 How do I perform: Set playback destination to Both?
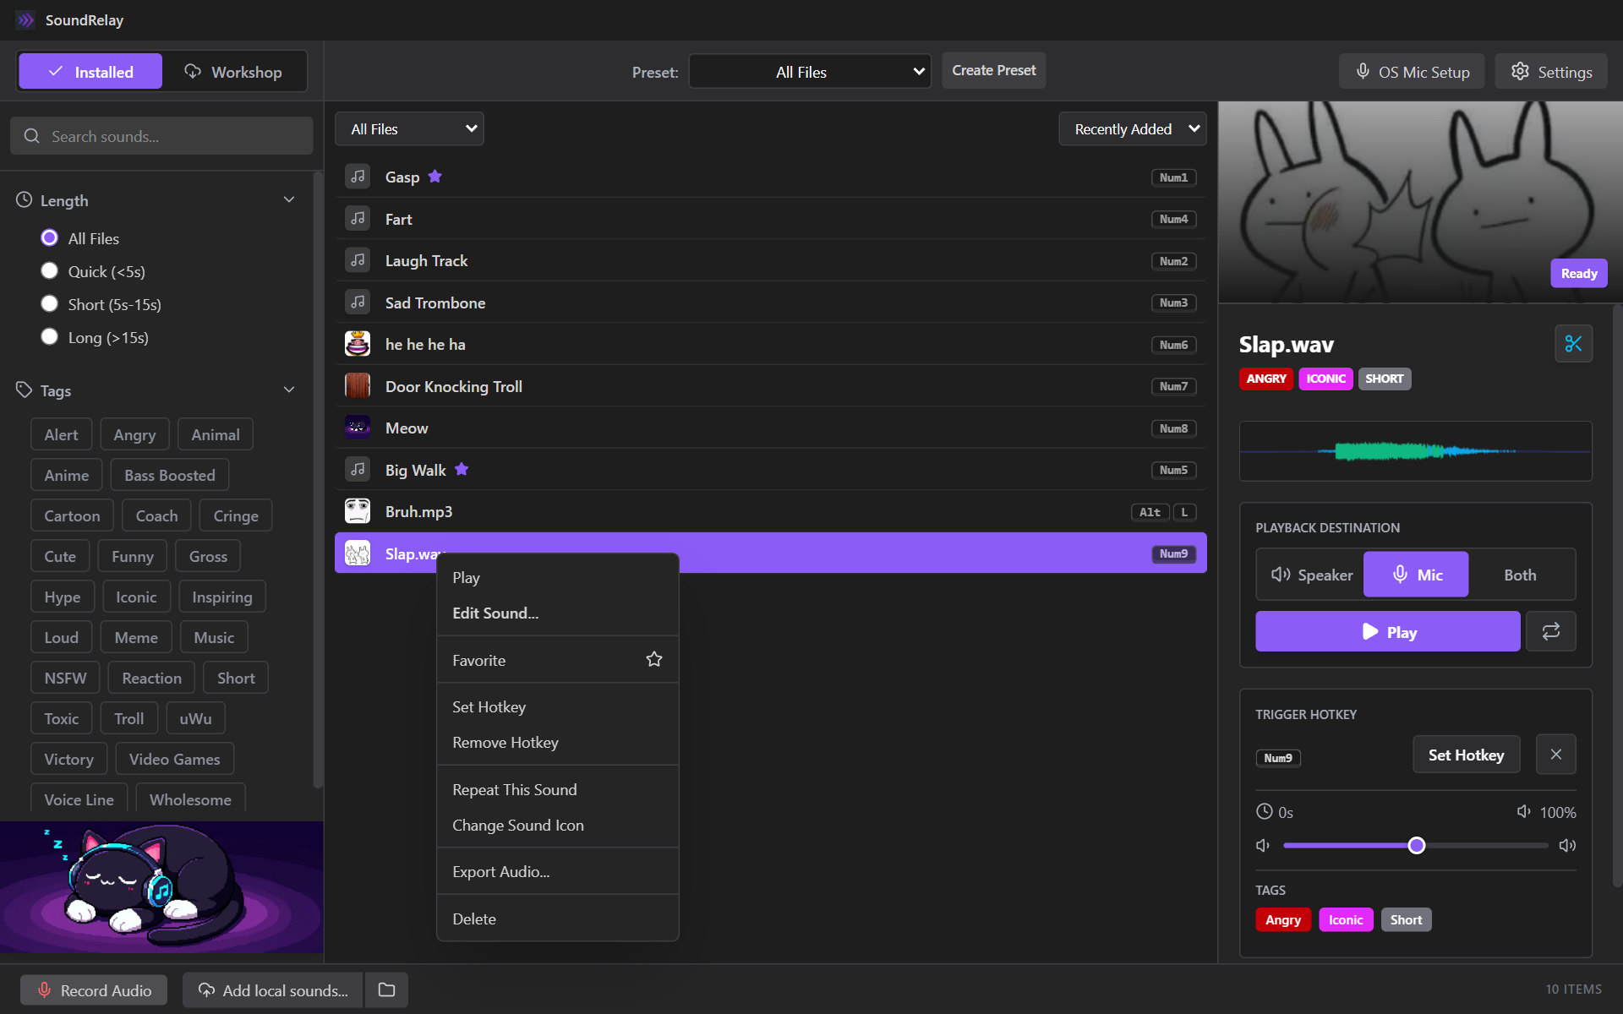click(x=1520, y=575)
